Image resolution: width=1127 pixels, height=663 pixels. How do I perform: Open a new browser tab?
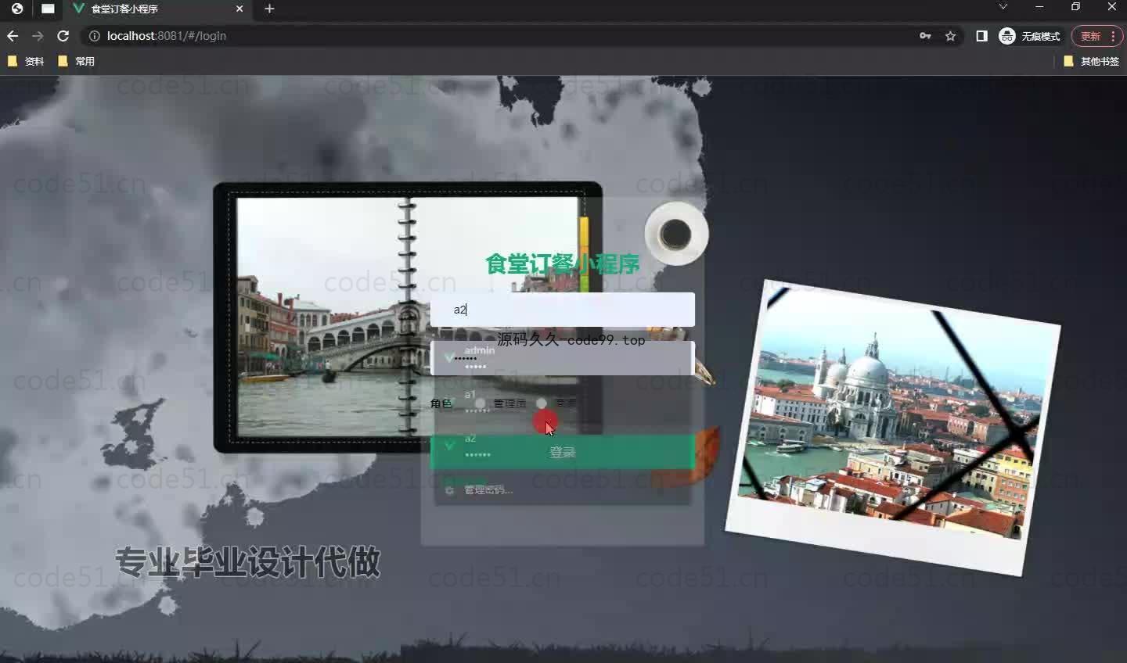[269, 9]
